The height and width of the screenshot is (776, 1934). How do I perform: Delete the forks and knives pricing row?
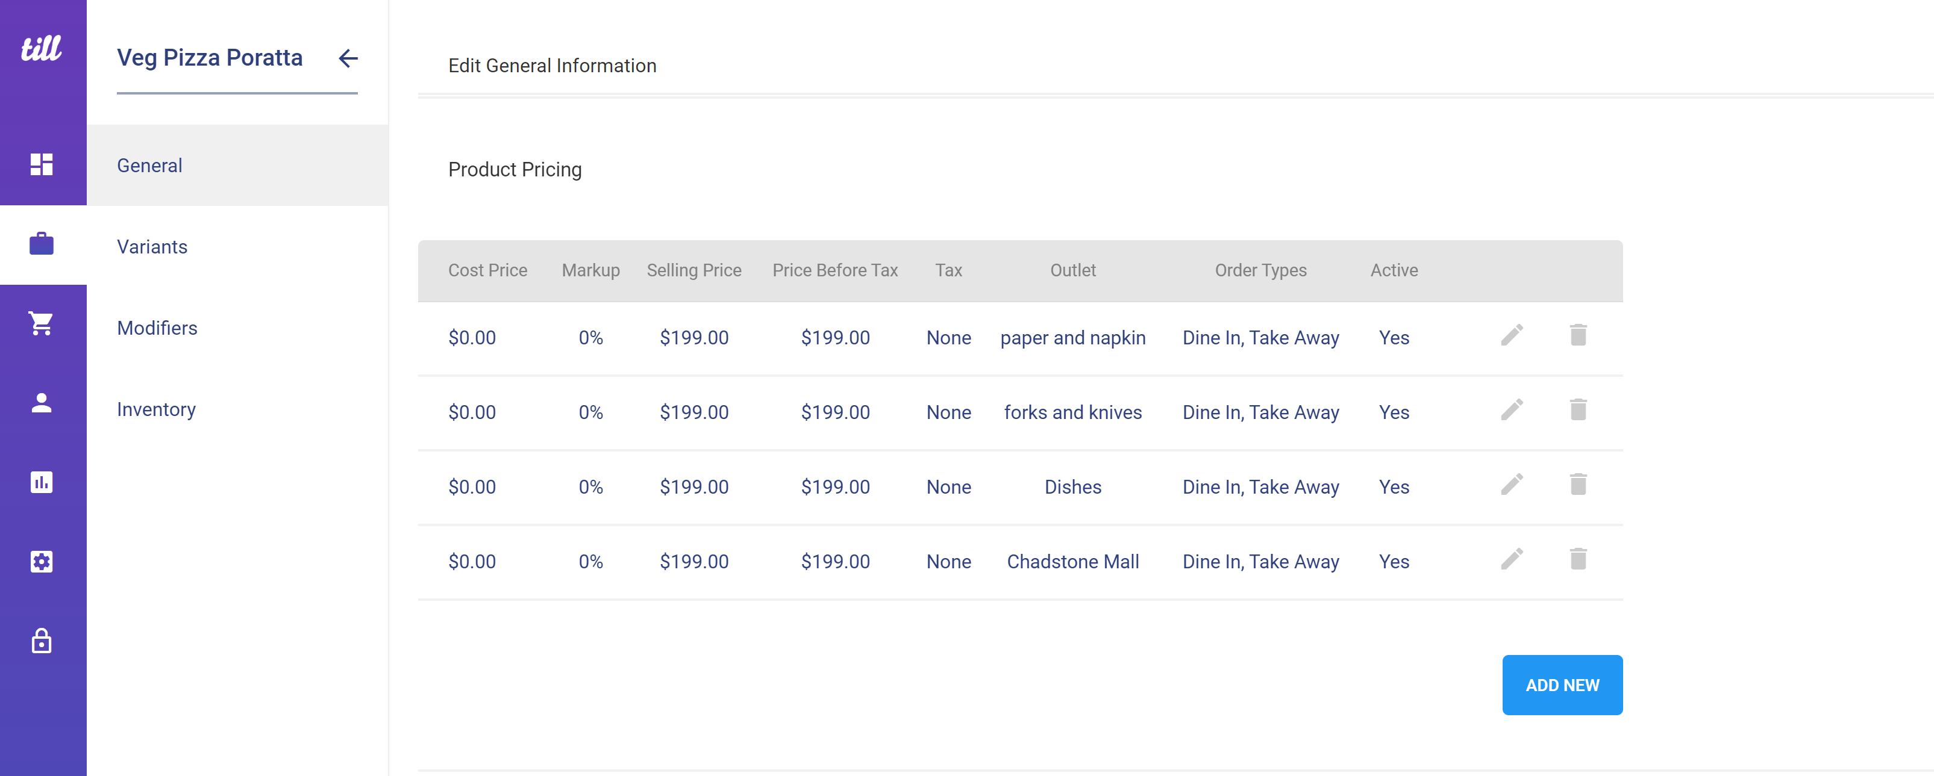pos(1578,410)
